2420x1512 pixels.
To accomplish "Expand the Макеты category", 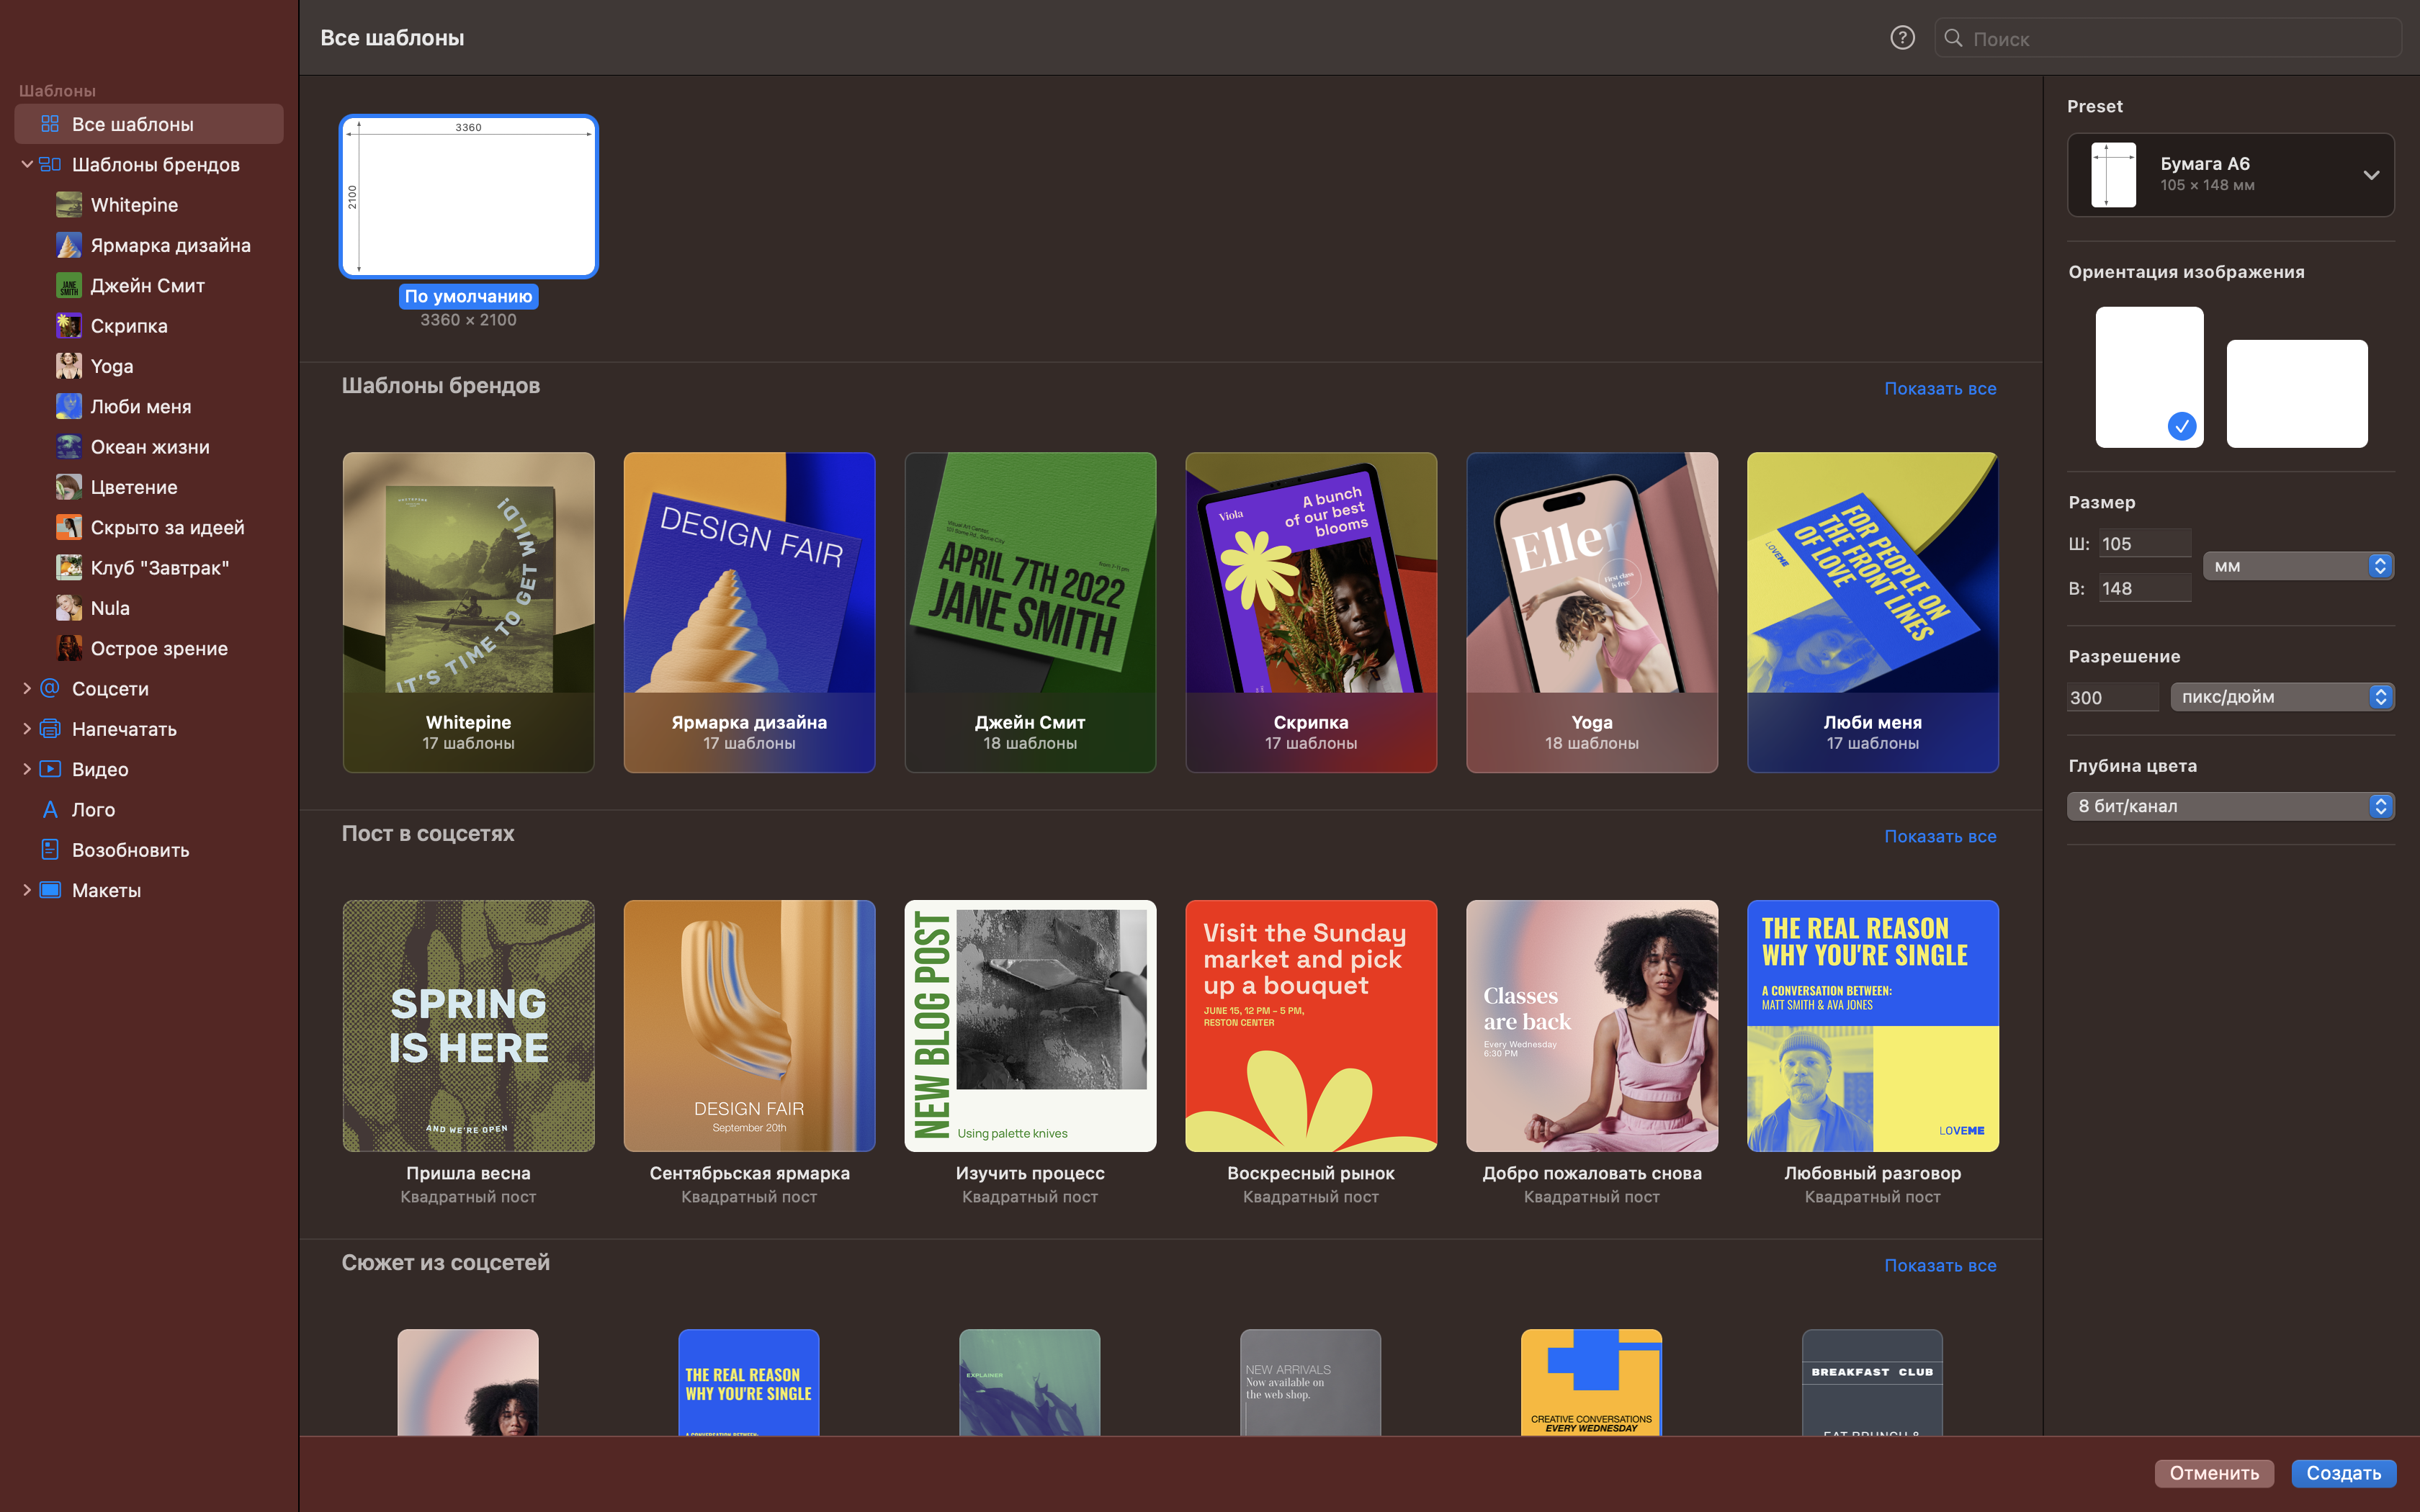I will coord(27,890).
